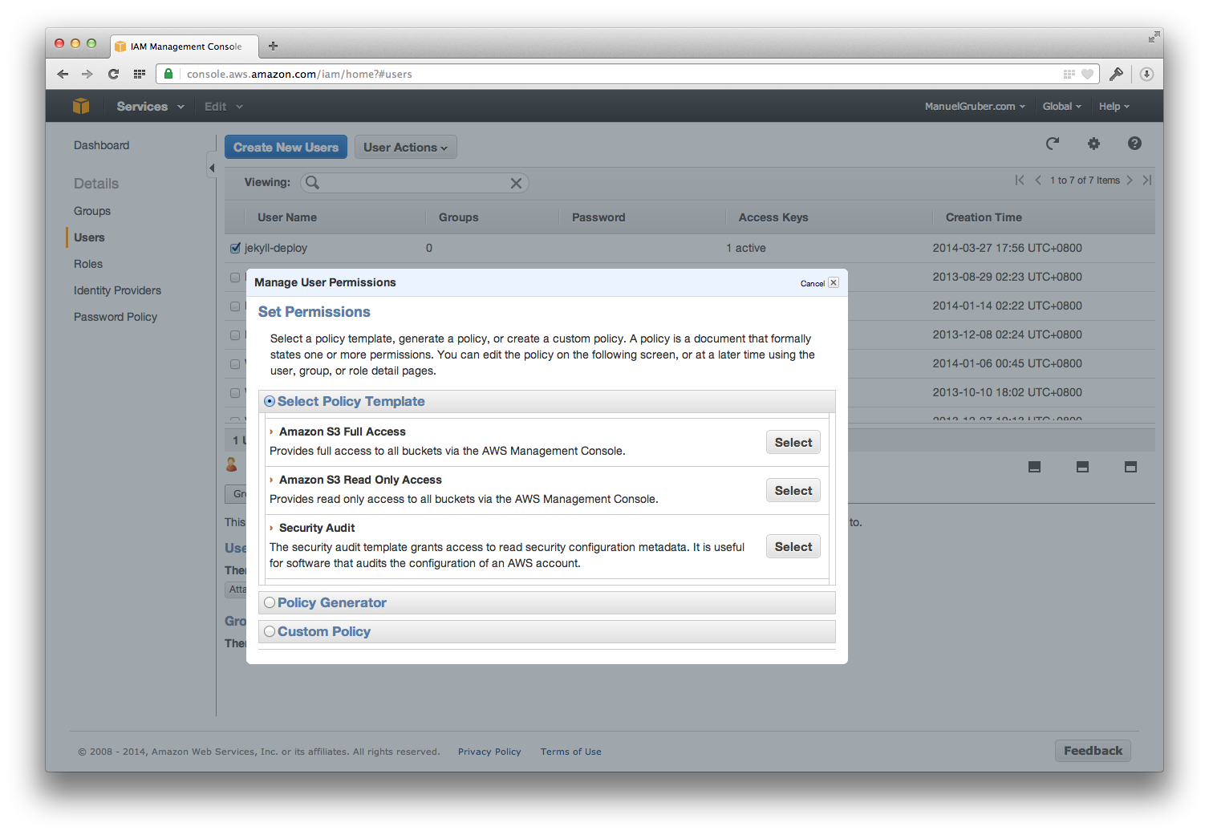Open Password Policy in the sidebar
This screenshot has width=1209, height=835.
(116, 317)
